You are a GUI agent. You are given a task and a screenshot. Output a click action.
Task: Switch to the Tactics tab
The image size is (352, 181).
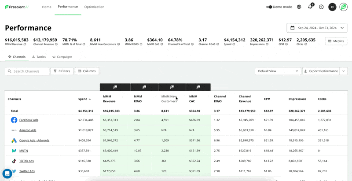pos(39,57)
